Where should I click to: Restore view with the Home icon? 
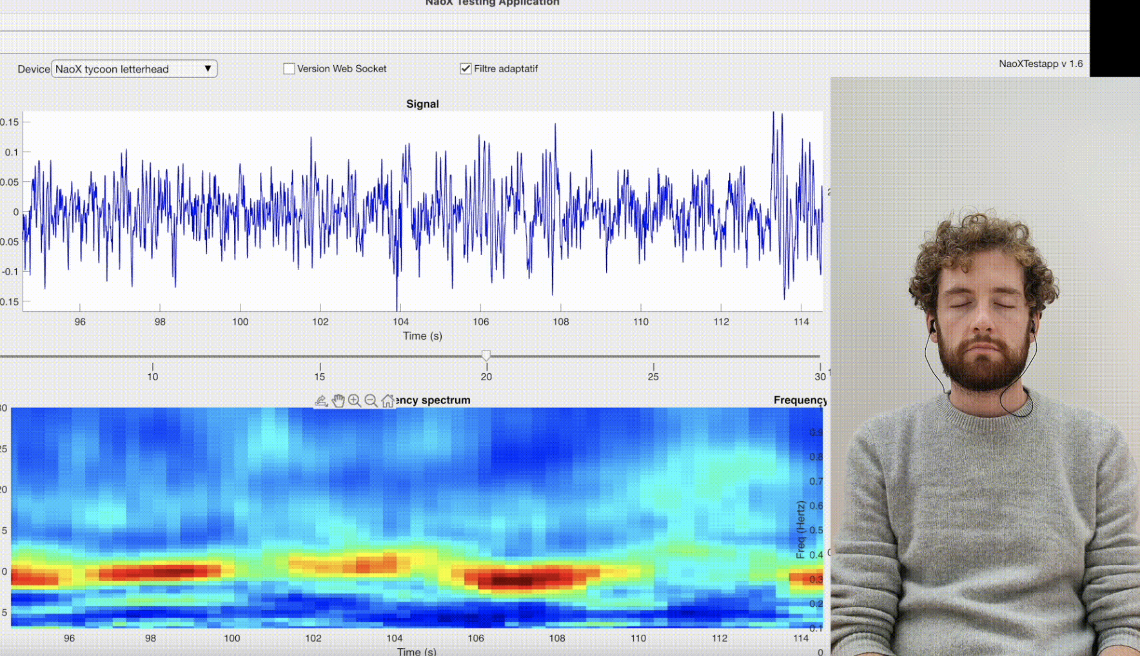pyautogui.click(x=388, y=401)
